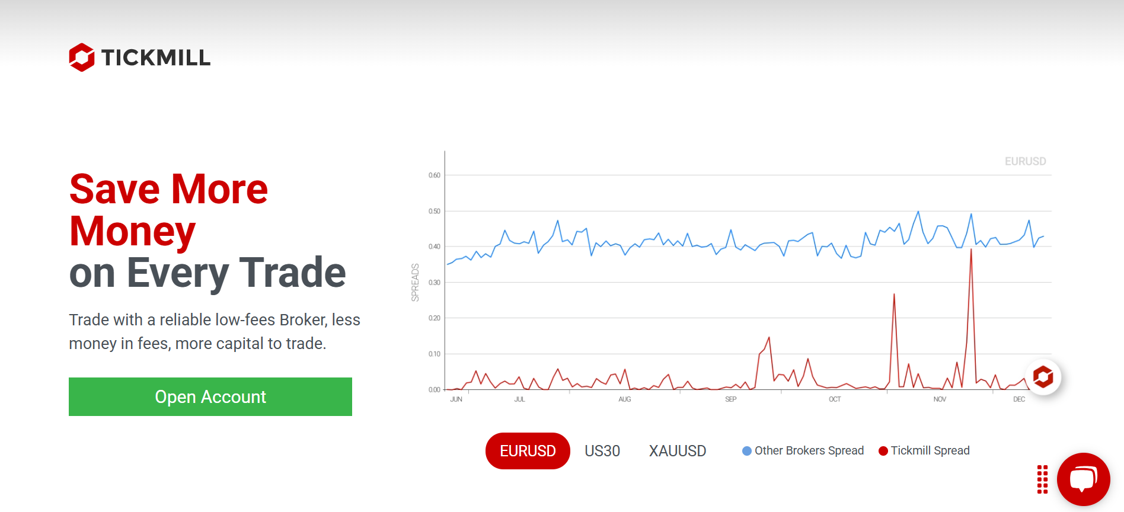This screenshot has width=1124, height=512.
Task: Click the TICKMILL wordmark text
Action: pos(156,57)
